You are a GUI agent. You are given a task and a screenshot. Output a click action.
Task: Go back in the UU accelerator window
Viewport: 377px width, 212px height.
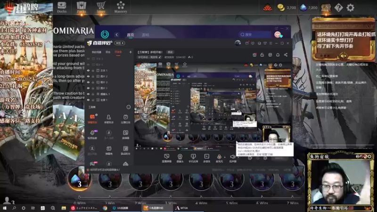(x=117, y=34)
